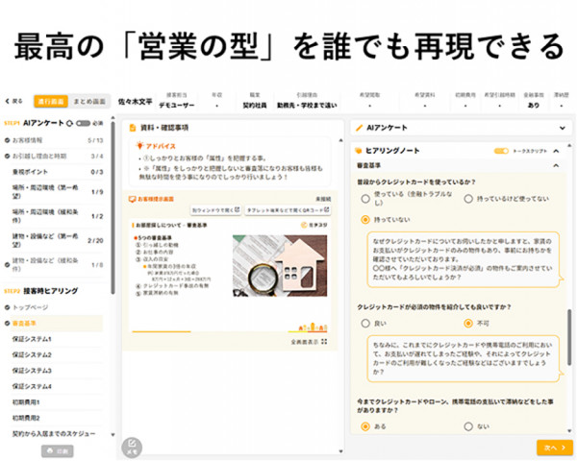Toggle the 必須 switch in sidebar
This screenshot has width=577, height=461.
pos(88,124)
